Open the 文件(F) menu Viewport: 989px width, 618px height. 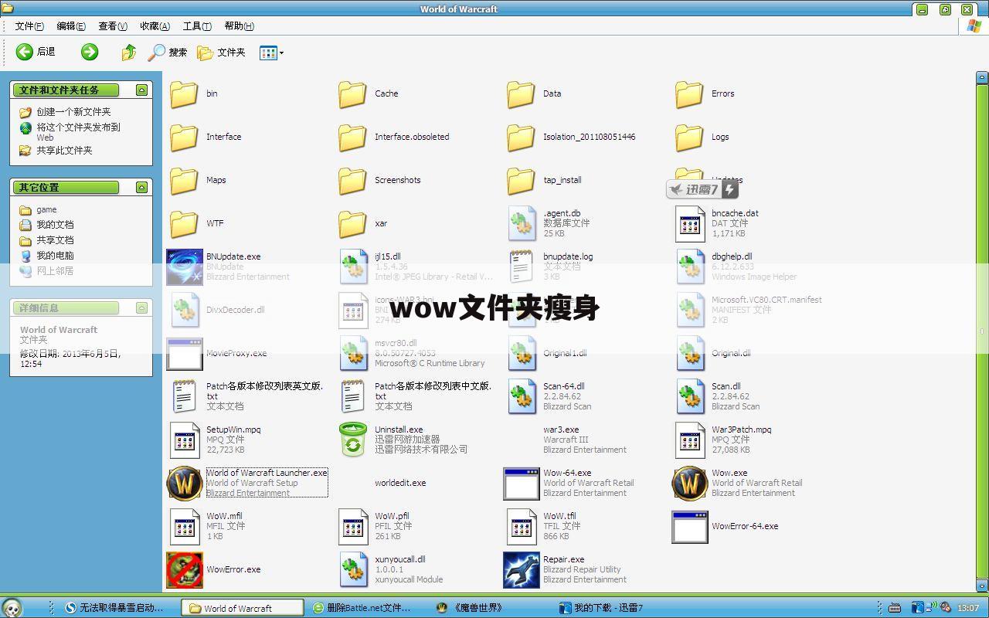tap(29, 25)
